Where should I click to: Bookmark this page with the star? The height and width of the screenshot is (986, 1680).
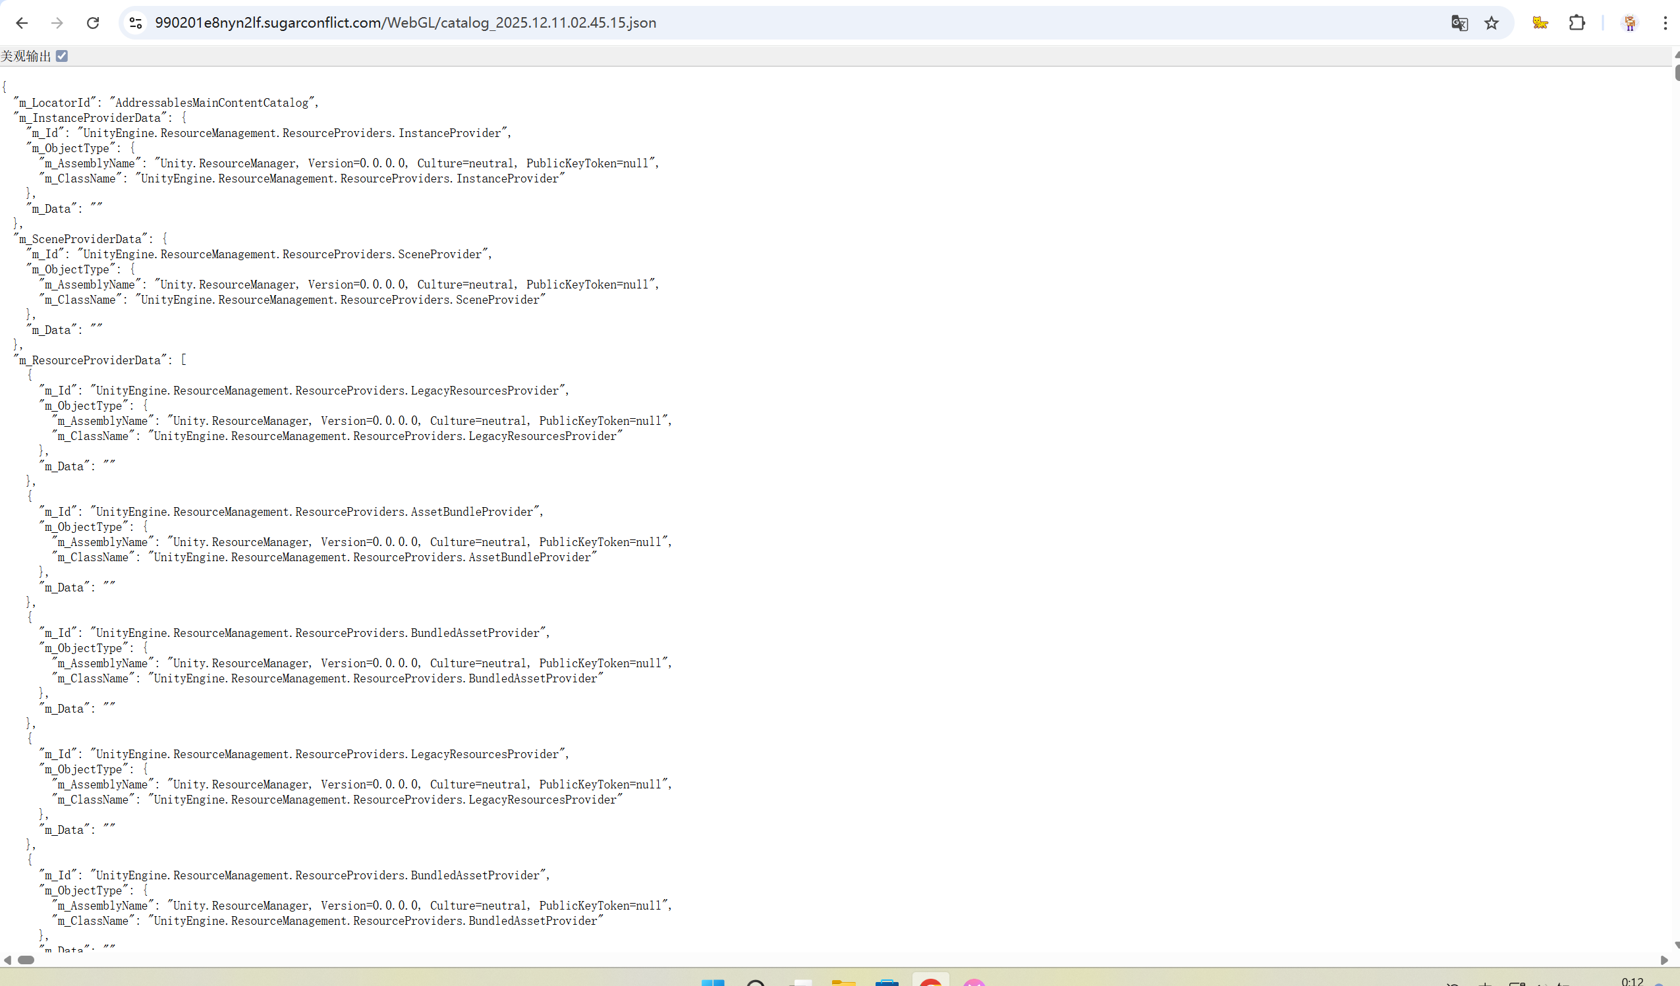tap(1492, 22)
